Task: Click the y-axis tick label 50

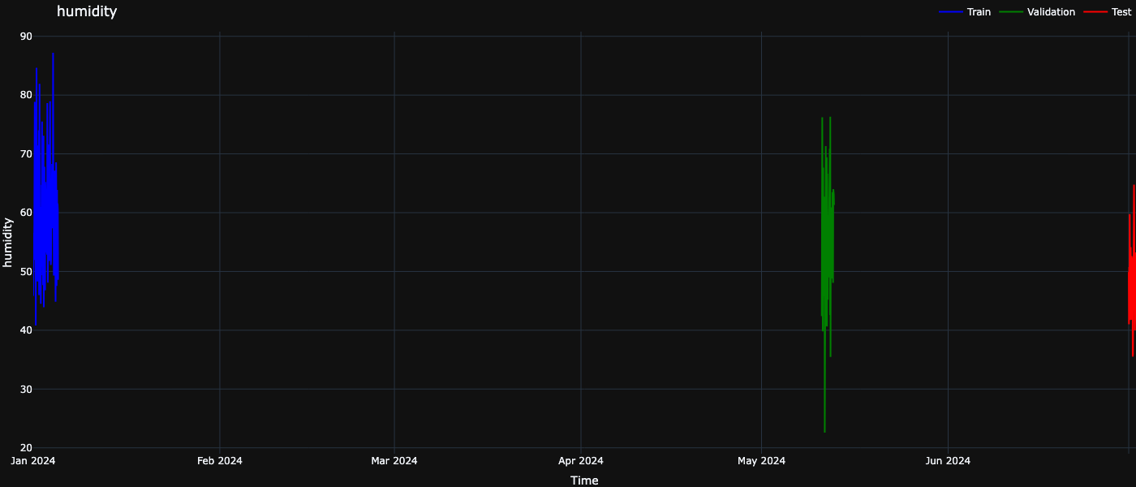Action: point(26,272)
